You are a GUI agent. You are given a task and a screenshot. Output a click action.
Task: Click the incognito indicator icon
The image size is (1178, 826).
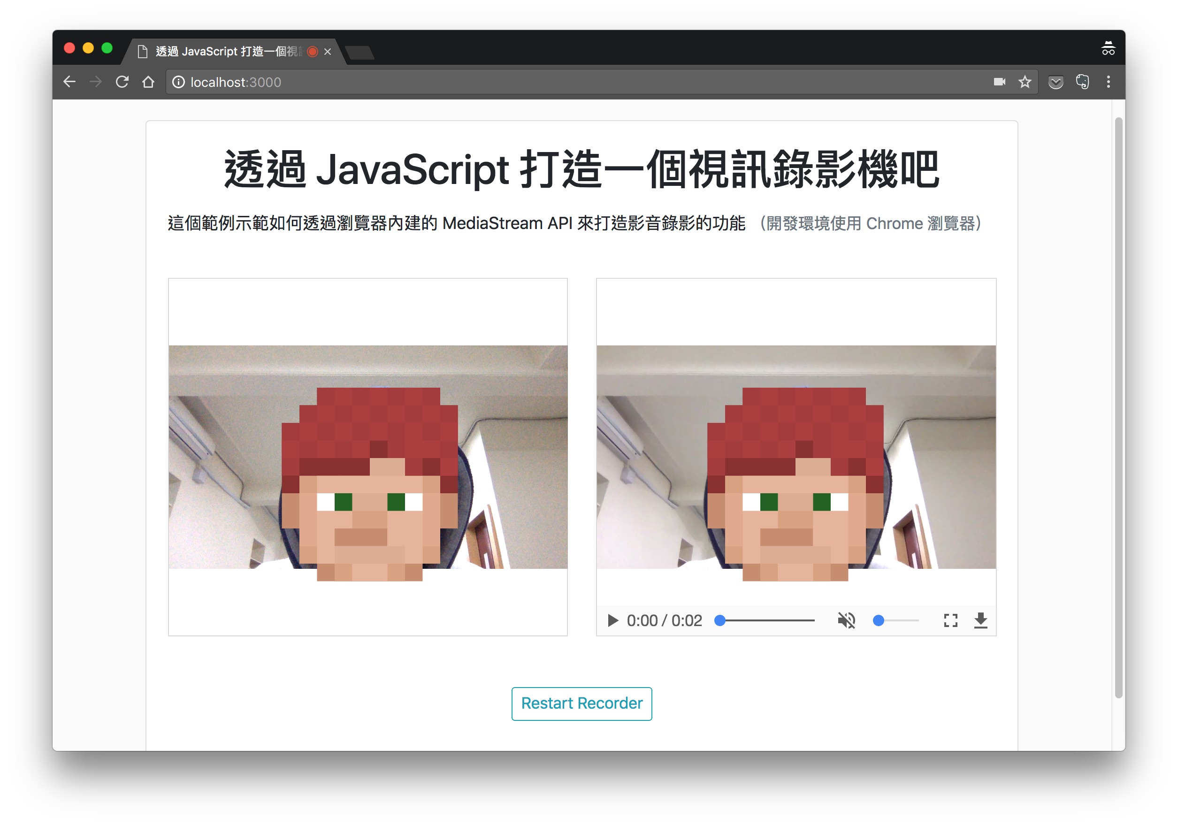[x=1108, y=49]
